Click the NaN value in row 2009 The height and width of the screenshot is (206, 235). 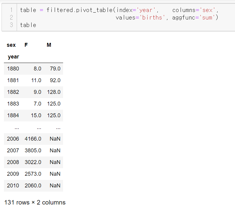pyautogui.click(x=55, y=174)
